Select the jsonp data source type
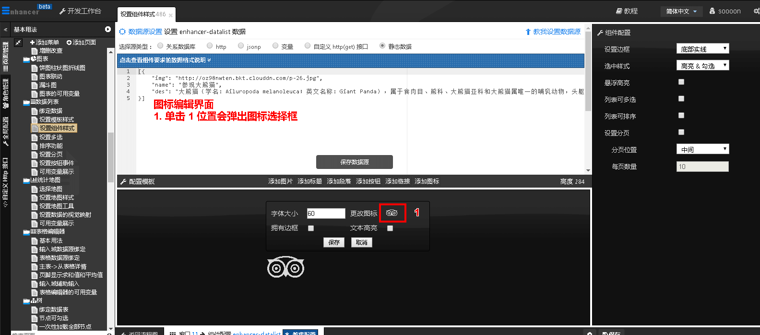 (241, 46)
